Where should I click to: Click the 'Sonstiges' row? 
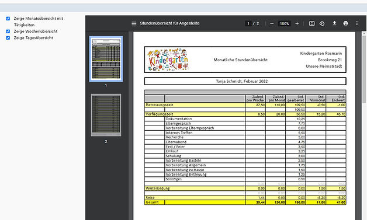(x=245, y=179)
